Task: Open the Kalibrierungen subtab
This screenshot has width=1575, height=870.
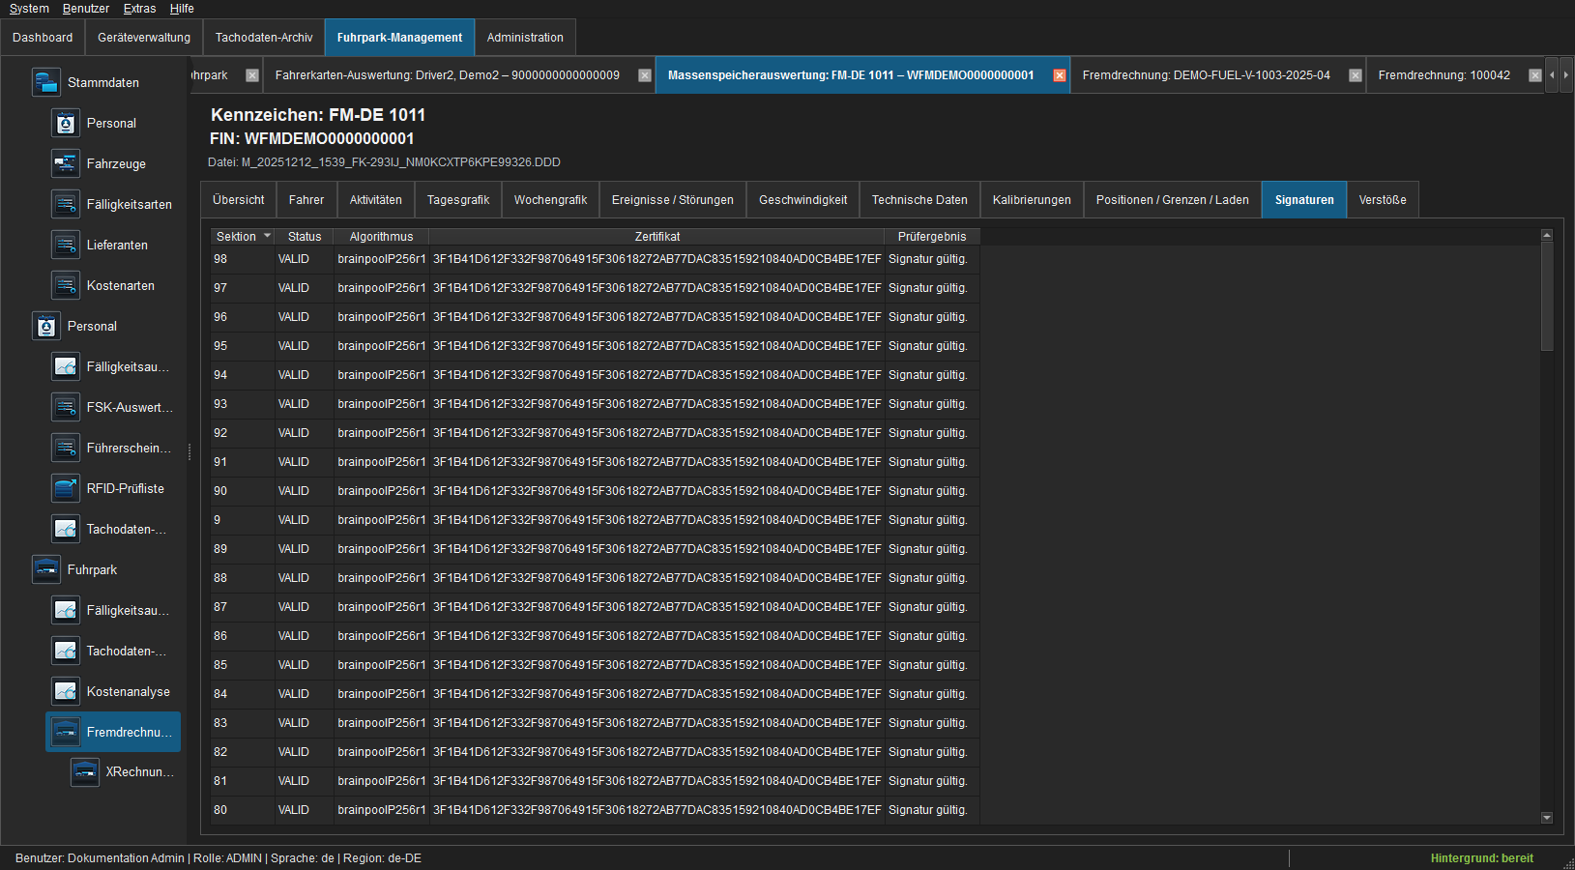Action: [1032, 200]
